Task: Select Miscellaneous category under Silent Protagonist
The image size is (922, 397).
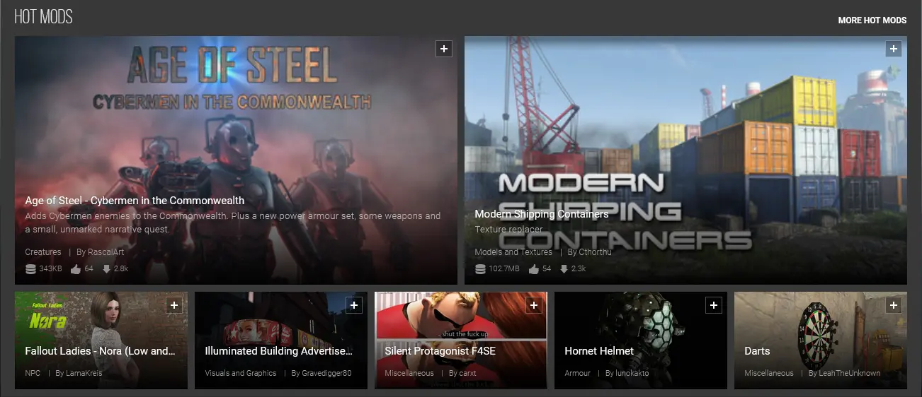Action: click(409, 373)
